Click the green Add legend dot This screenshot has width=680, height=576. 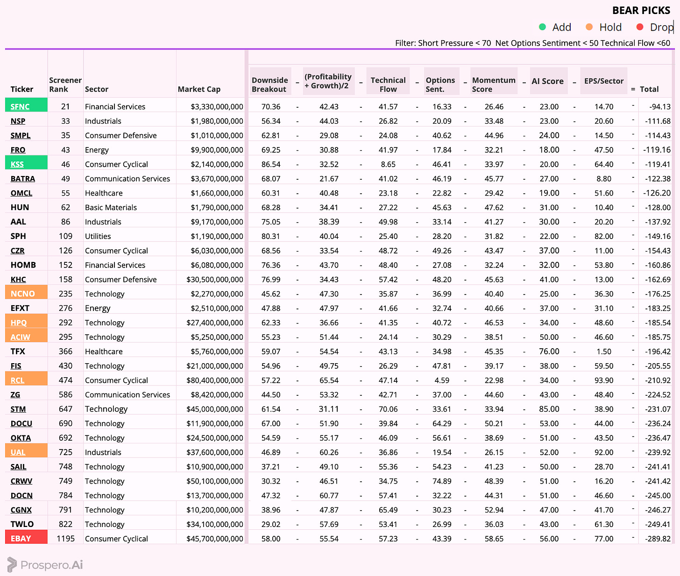point(542,27)
